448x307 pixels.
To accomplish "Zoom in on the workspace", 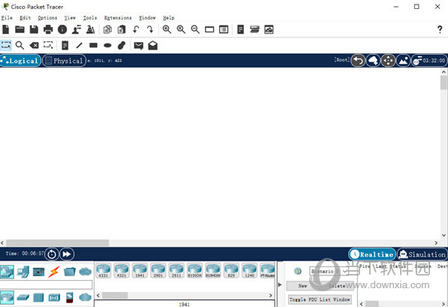I will (167, 29).
